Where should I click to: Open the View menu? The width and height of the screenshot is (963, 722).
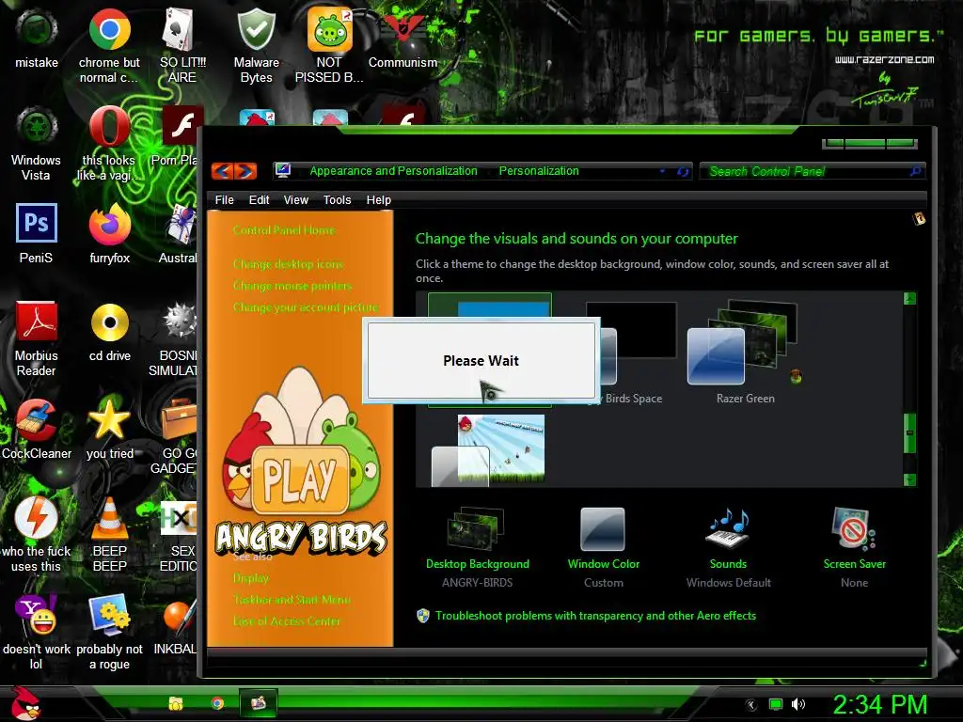point(295,200)
